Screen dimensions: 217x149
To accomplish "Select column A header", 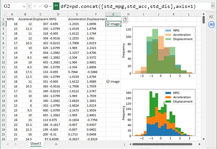I will point(12,14).
